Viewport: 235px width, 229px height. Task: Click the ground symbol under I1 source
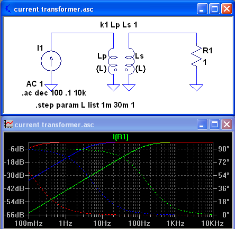pyautogui.click(x=51, y=88)
